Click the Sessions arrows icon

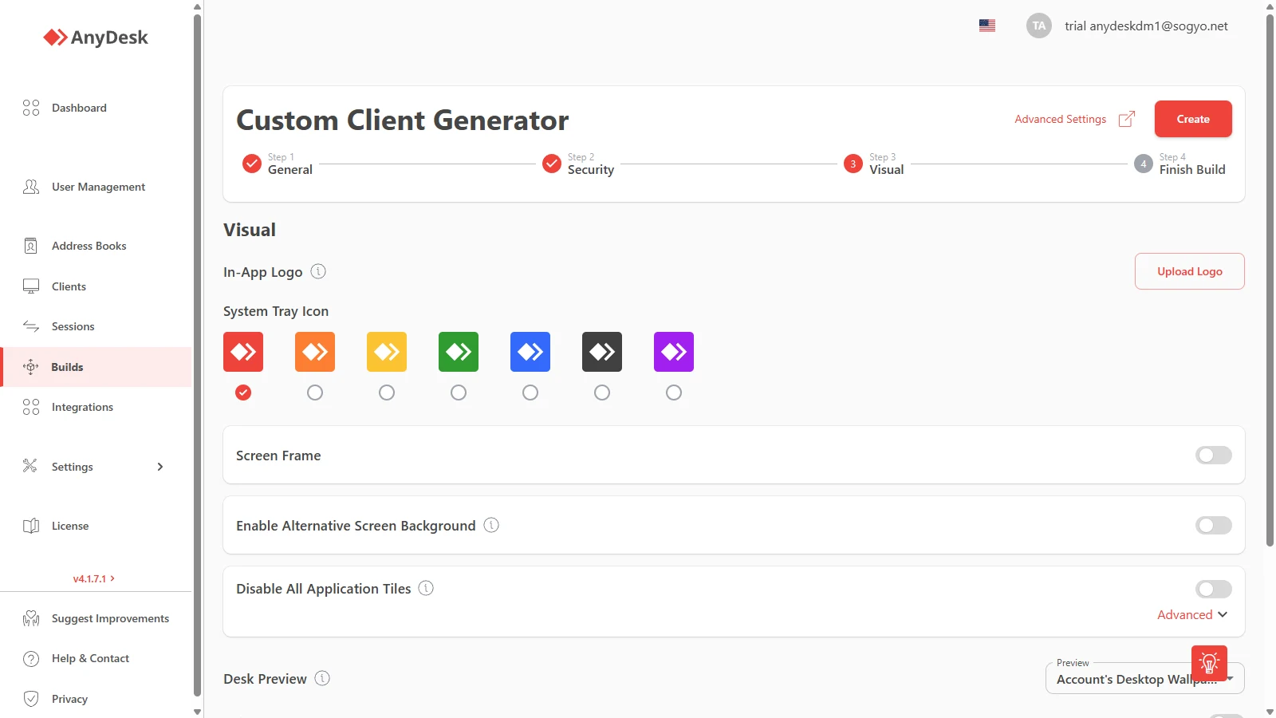point(31,326)
